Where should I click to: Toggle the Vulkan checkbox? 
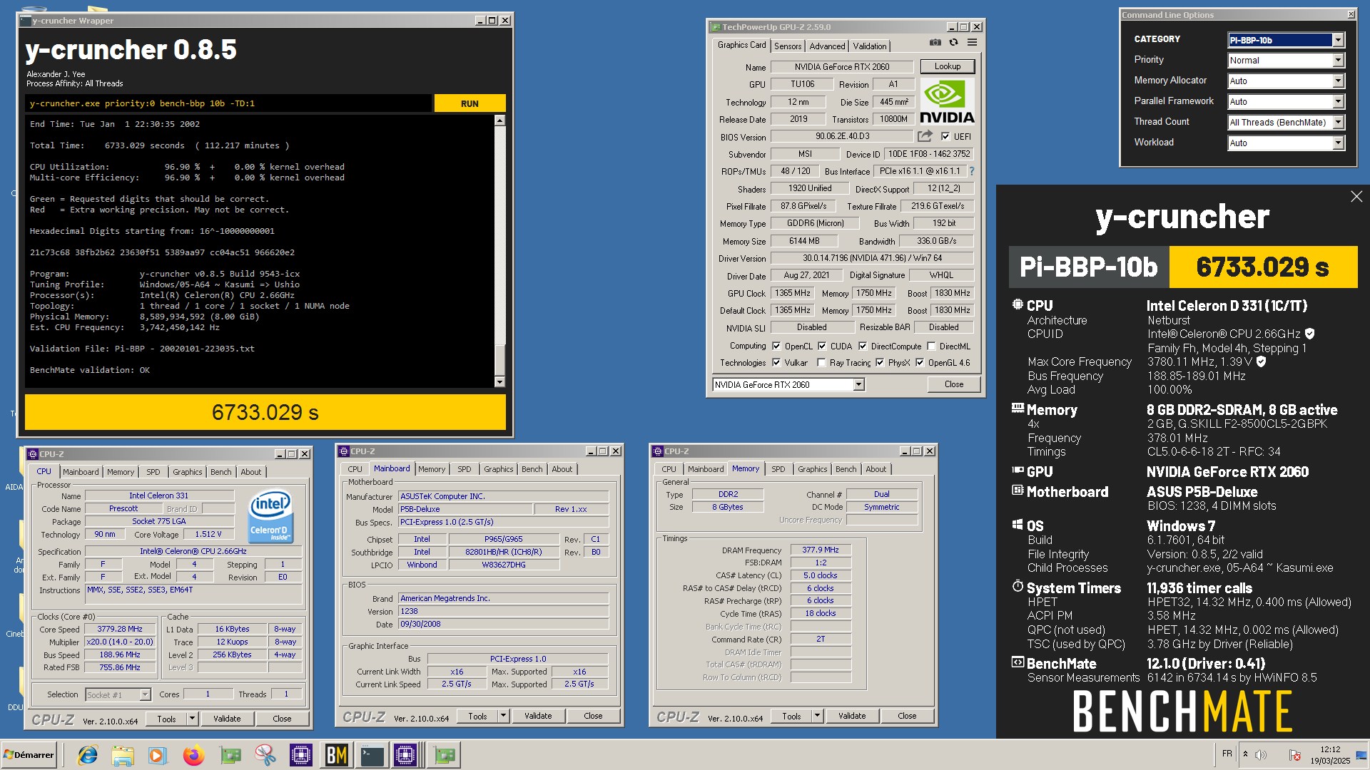pyautogui.click(x=776, y=362)
